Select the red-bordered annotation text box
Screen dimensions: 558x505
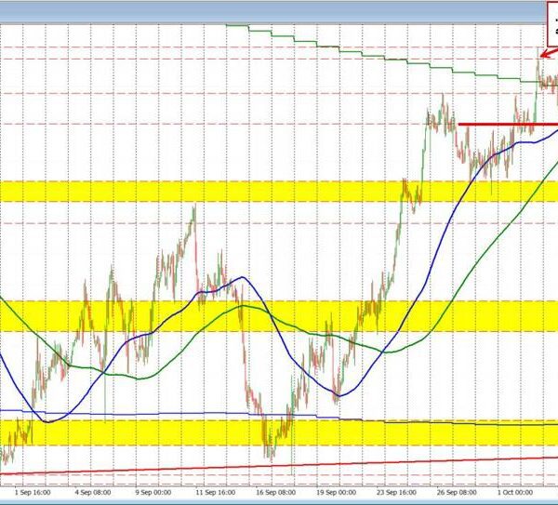pyautogui.click(x=551, y=22)
